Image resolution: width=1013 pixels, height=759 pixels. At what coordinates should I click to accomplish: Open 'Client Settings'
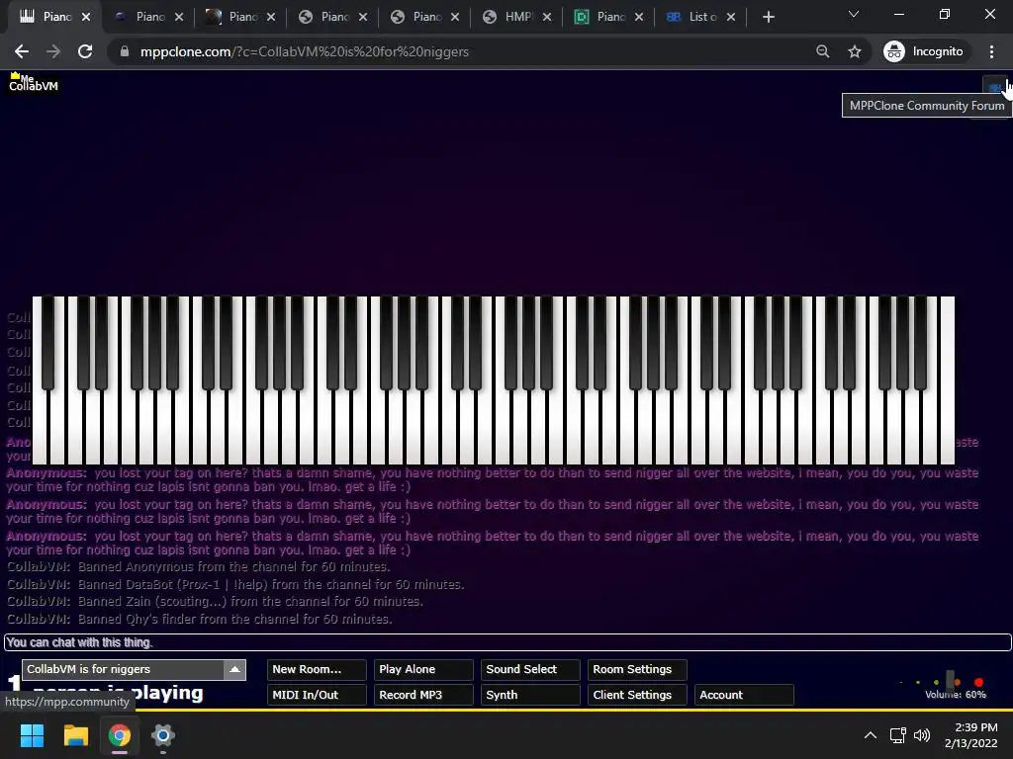637,695
